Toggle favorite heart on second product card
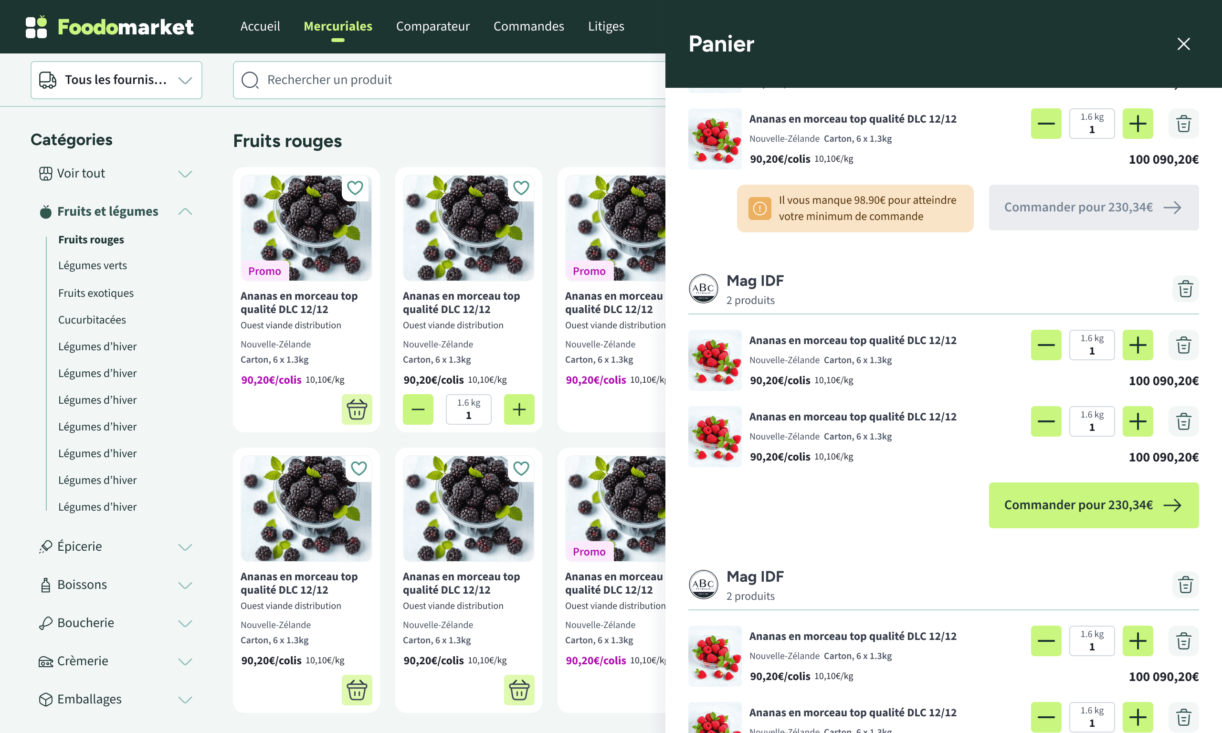Screen dimensions: 1222x733 (x=521, y=188)
